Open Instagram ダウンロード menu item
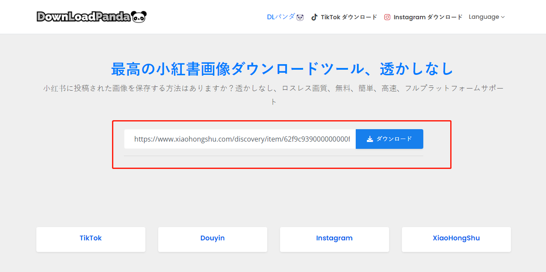Viewport: 546px width, 272px height. (x=423, y=17)
